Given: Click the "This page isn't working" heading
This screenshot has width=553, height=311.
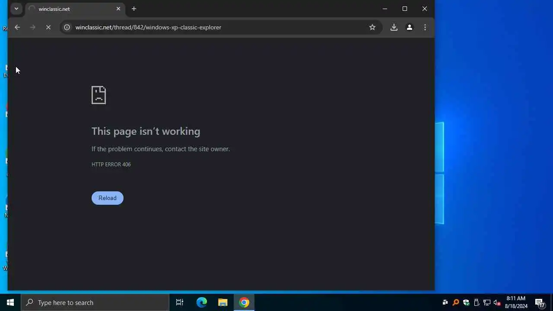Looking at the screenshot, I should (x=146, y=131).
